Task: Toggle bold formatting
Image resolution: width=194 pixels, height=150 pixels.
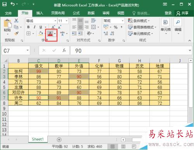Action: click(28, 27)
